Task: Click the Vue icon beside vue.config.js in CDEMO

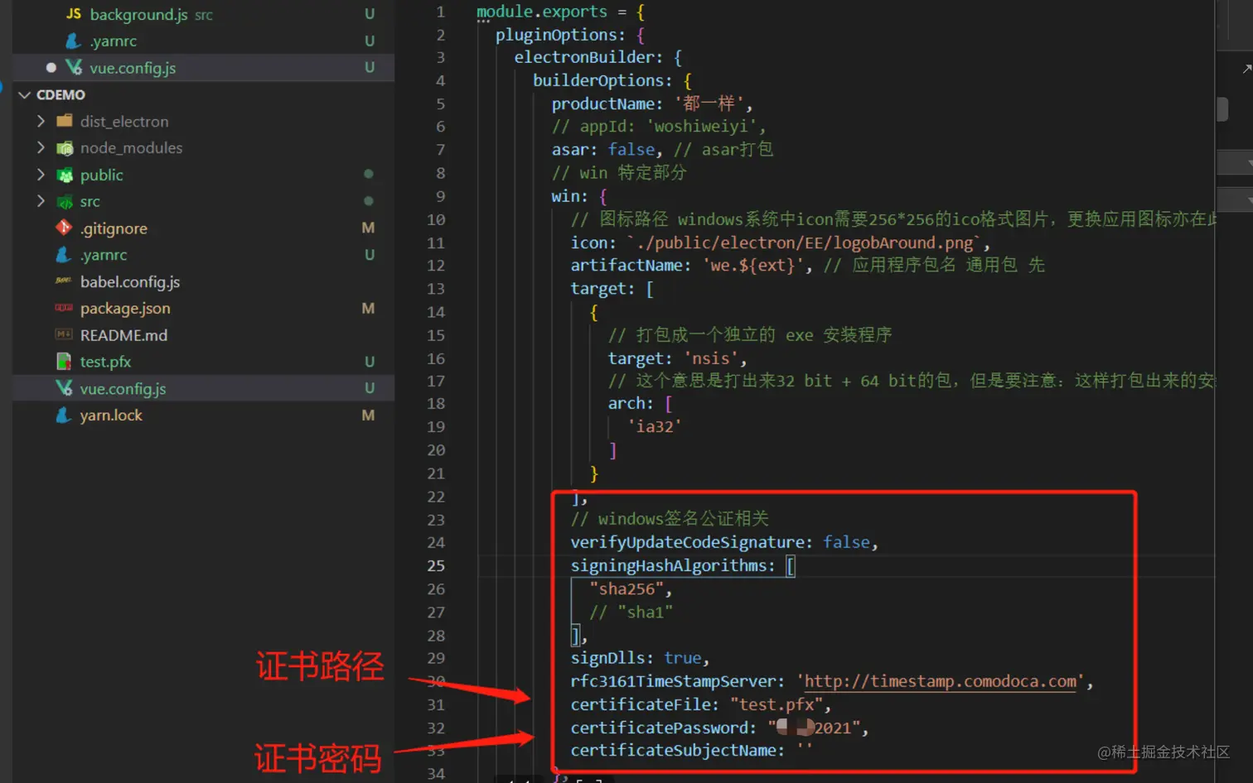Action: pyautogui.click(x=64, y=388)
